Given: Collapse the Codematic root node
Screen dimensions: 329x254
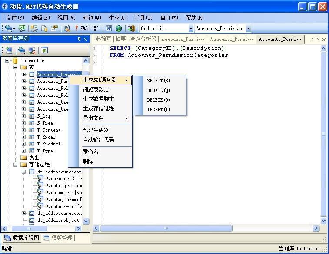Looking at the screenshot, I should click(7, 60).
